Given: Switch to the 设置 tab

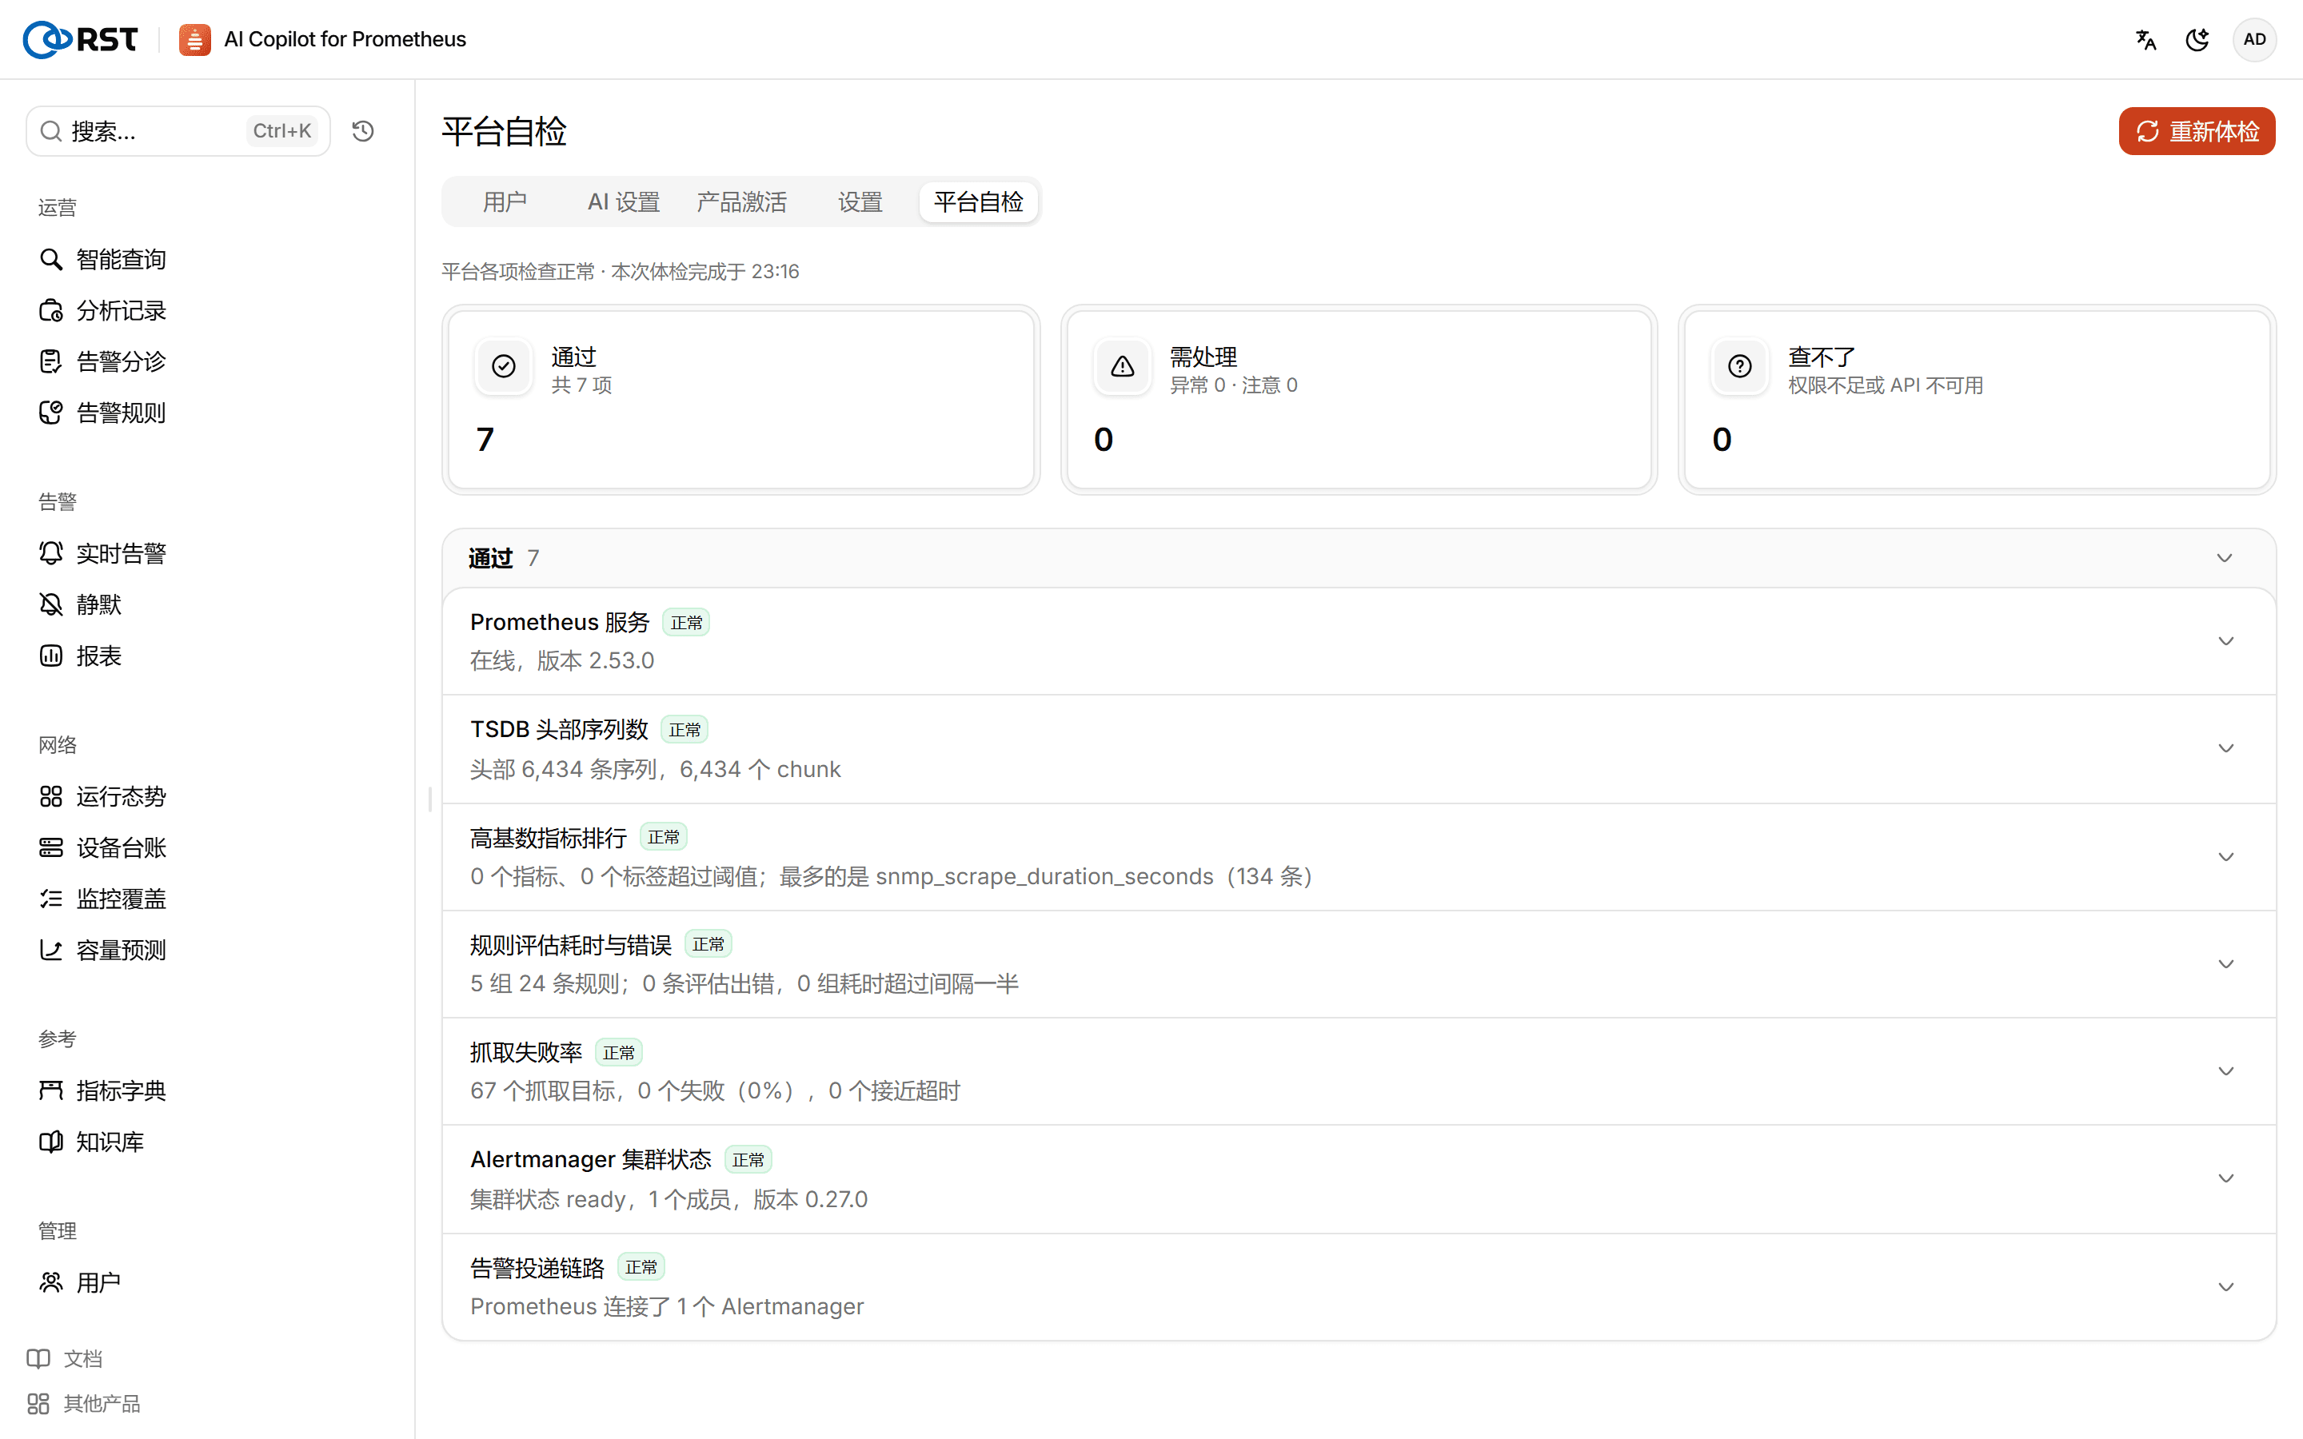Looking at the screenshot, I should coord(860,201).
